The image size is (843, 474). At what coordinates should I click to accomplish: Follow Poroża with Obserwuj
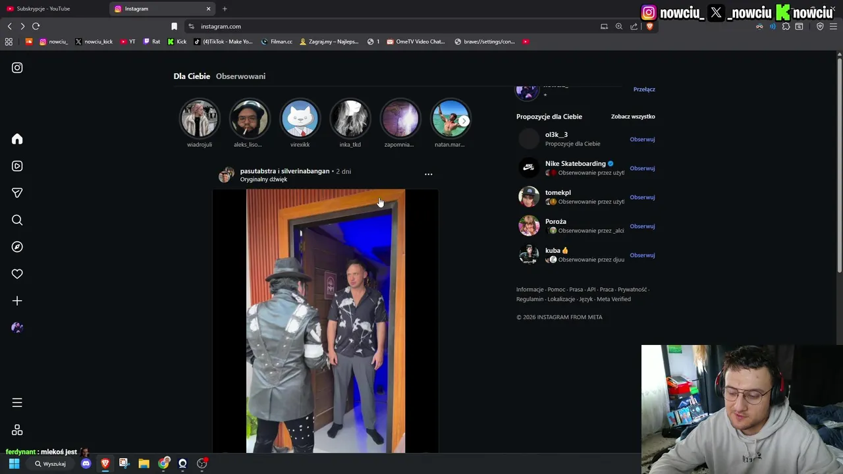(x=642, y=226)
